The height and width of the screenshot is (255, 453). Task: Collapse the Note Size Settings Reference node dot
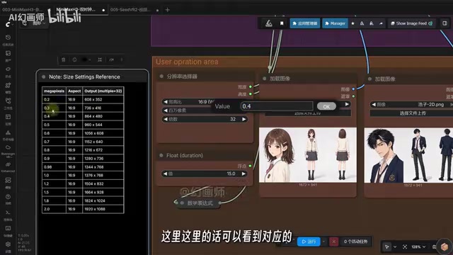tap(44, 77)
